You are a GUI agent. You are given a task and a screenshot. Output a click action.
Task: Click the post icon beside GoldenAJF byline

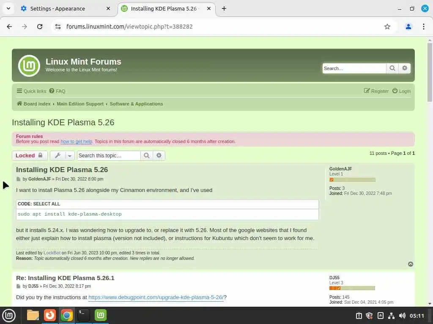click(x=19, y=179)
